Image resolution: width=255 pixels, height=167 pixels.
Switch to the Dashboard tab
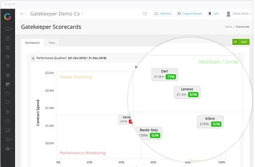coord(32,43)
